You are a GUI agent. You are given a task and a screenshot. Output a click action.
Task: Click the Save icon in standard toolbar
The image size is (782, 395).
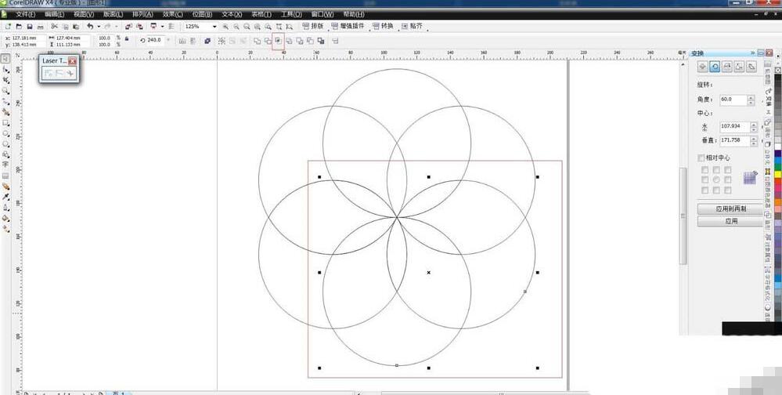click(x=29, y=27)
